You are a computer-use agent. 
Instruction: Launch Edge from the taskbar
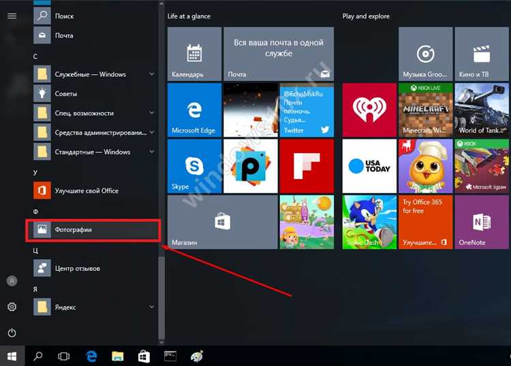point(91,356)
